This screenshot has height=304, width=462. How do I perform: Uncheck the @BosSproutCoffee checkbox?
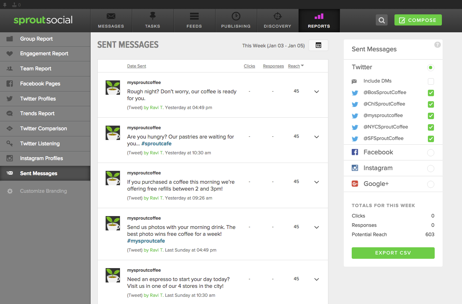431,93
